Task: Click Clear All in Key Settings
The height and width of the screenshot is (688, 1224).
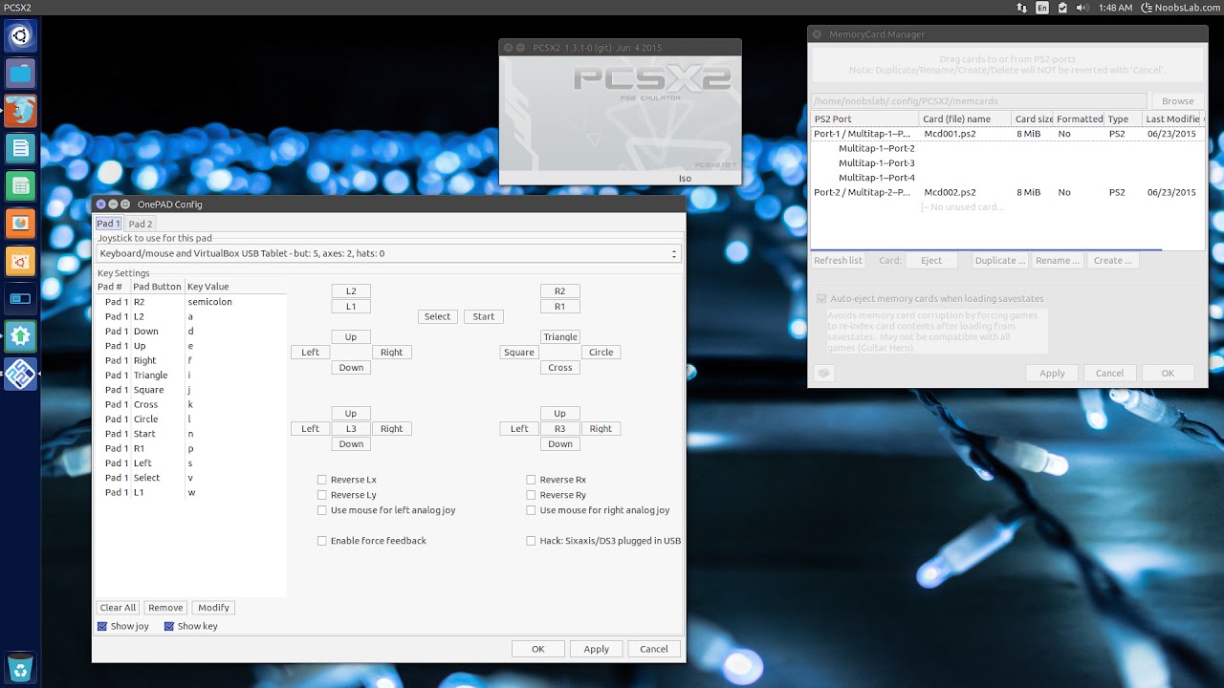Action: [x=117, y=607]
